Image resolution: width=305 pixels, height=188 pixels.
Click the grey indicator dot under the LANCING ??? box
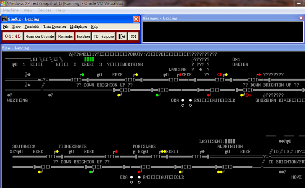pyautogui.click(x=201, y=69)
